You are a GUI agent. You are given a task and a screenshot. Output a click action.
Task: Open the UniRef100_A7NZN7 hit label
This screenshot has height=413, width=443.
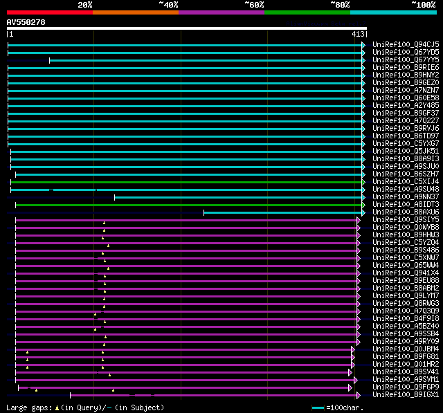click(406, 91)
